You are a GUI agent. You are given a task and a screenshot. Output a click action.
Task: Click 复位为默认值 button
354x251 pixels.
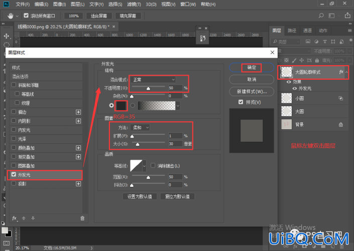coord(177,196)
